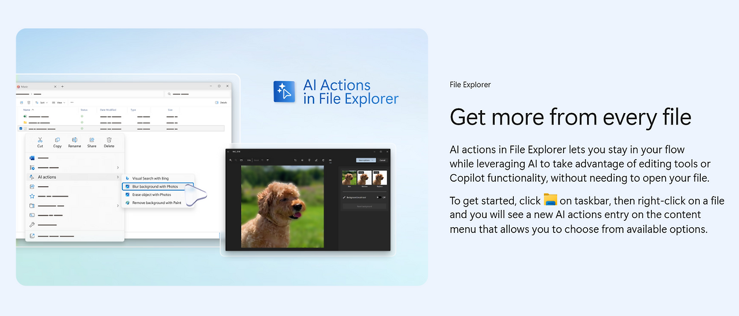Click the Size column header

click(170, 110)
